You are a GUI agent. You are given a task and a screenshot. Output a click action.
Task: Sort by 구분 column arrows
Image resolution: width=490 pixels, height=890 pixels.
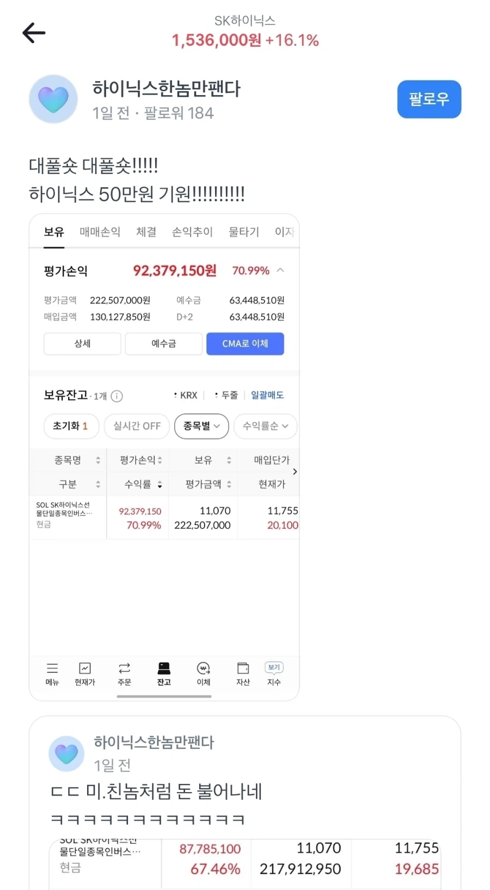pos(98,484)
